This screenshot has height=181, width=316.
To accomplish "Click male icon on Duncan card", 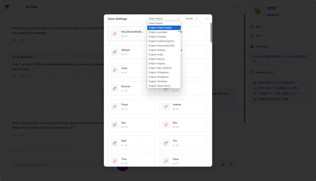I will click(x=115, y=88).
